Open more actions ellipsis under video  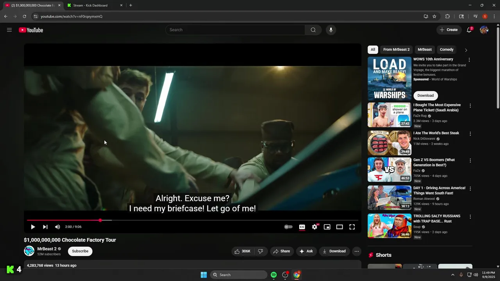[x=357, y=251]
